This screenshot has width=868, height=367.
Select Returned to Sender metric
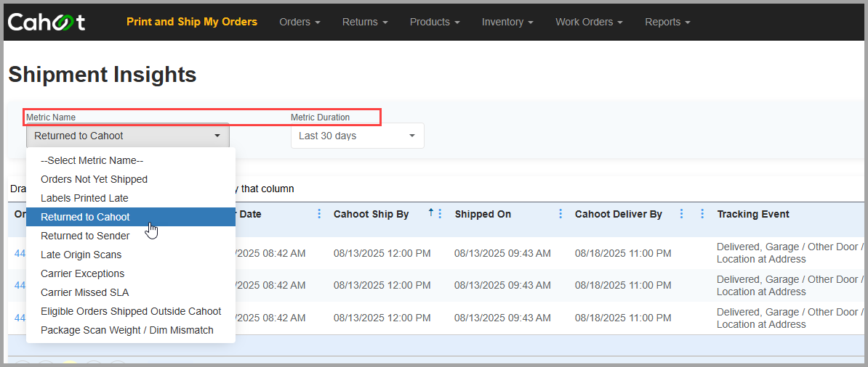[131, 236]
